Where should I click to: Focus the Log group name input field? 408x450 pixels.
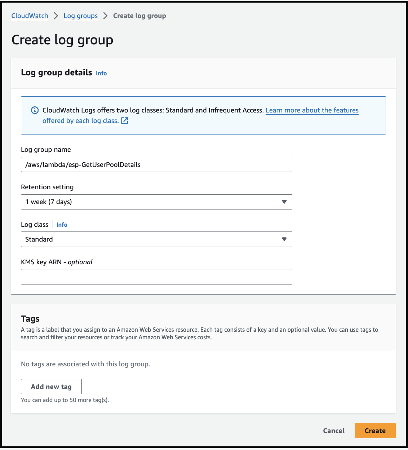(x=156, y=164)
